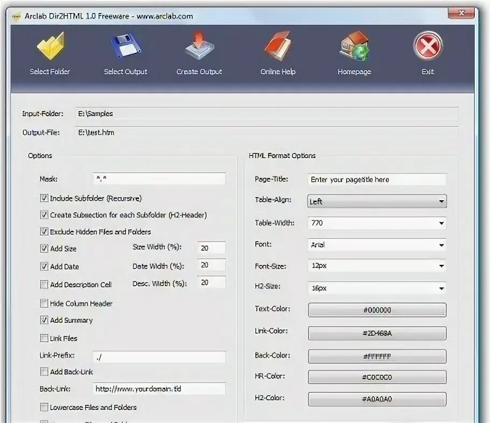Open the Font dropdown showing Arial

click(377, 245)
